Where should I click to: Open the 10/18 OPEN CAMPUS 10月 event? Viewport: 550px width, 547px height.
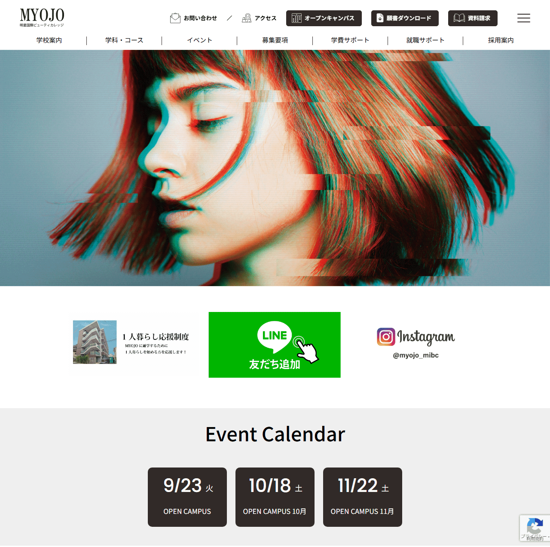[275, 497]
